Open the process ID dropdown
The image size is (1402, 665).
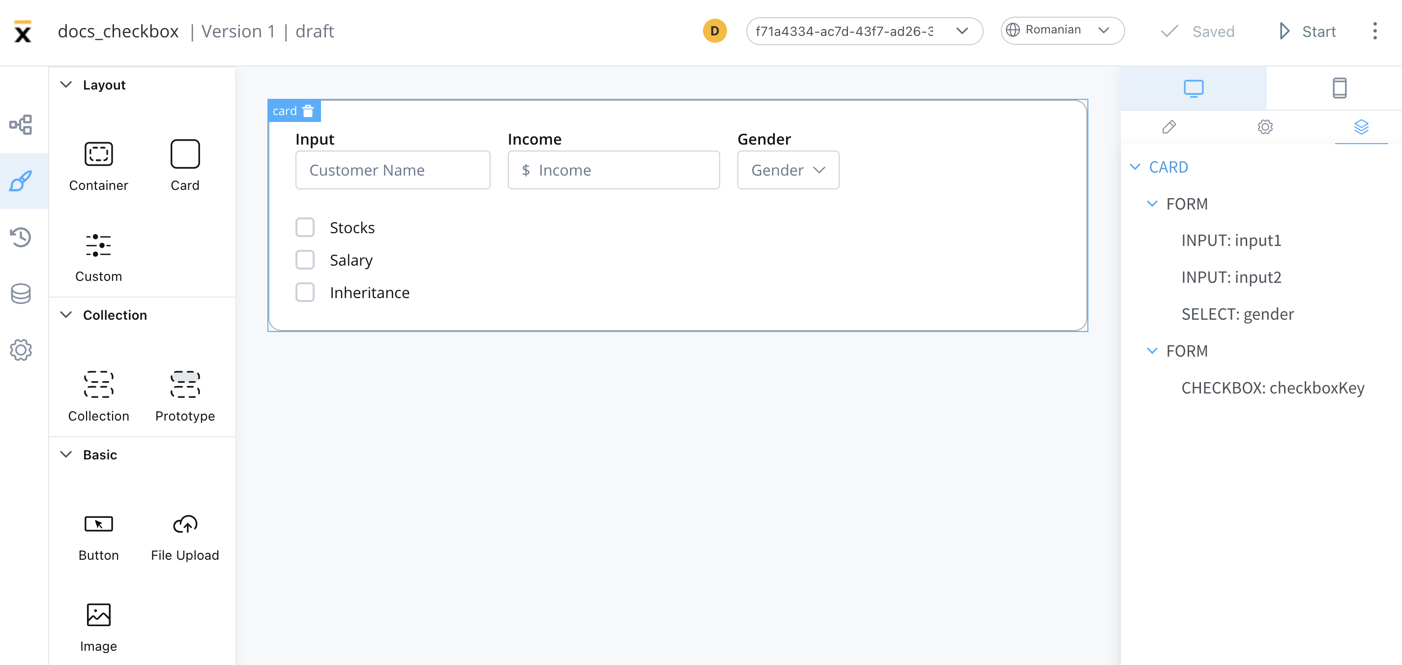pyautogui.click(x=864, y=31)
